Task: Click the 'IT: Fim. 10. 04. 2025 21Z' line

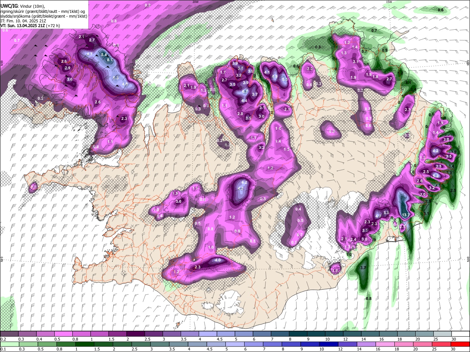Action: (23, 21)
